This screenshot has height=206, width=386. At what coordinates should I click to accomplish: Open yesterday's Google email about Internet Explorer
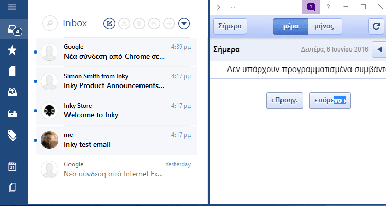tap(116, 169)
